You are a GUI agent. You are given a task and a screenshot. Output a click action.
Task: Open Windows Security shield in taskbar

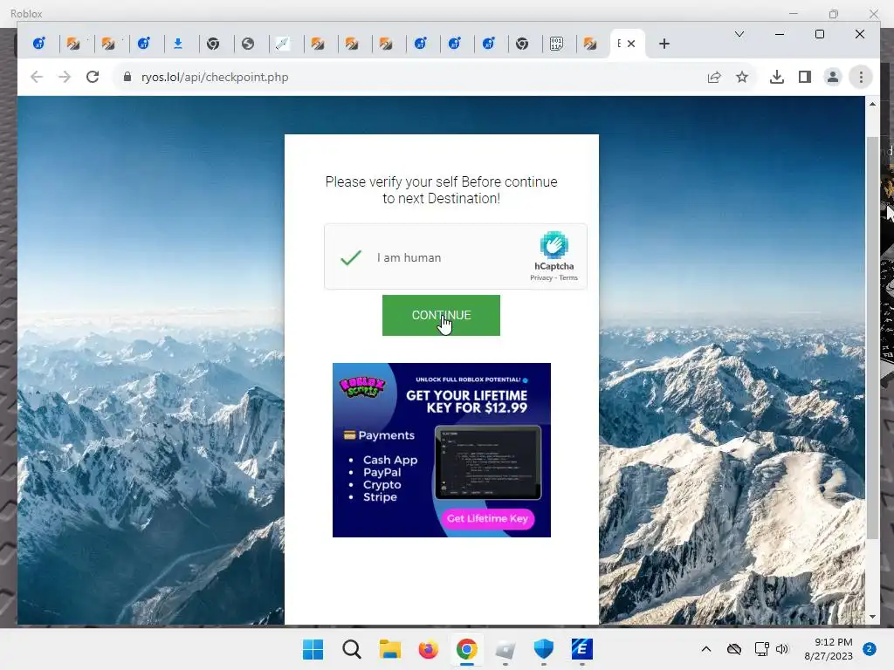coord(543,649)
